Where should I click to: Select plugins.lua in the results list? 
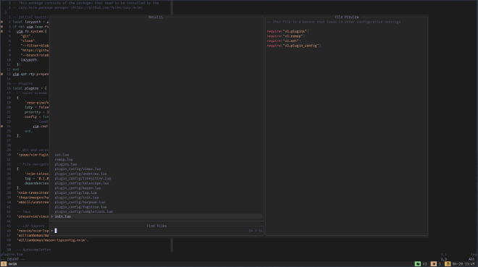click(x=66, y=164)
